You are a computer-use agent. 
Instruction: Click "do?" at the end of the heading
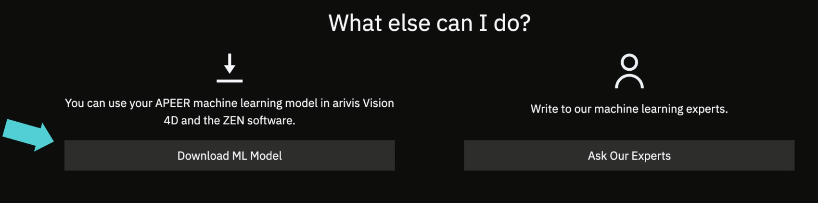point(512,23)
